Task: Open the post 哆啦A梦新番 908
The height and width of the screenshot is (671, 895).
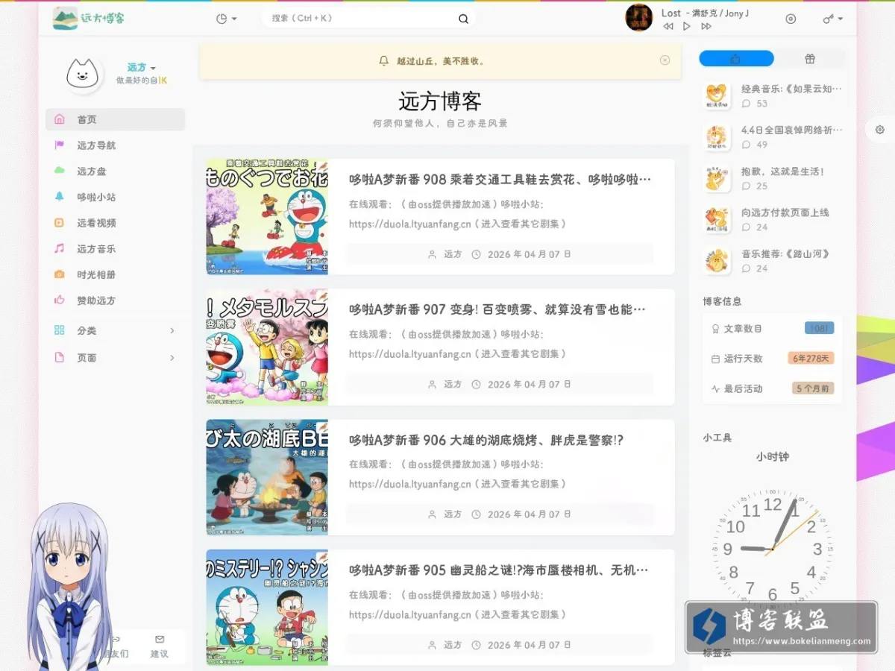Action: (500, 180)
